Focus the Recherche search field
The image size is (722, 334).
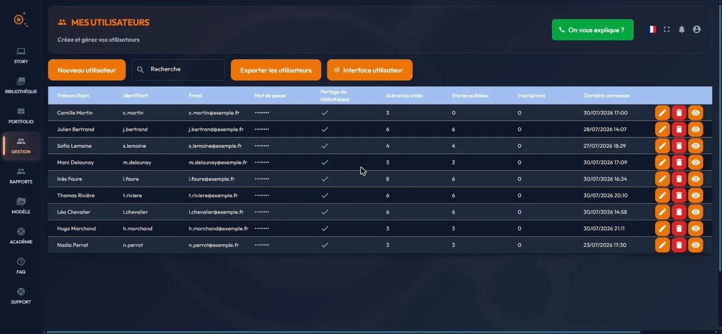[x=178, y=69]
